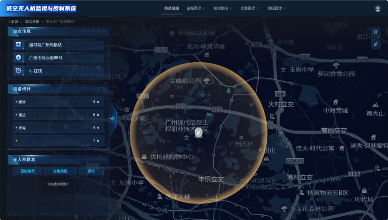Click 龙头山森林公园 map label

(312, 209)
